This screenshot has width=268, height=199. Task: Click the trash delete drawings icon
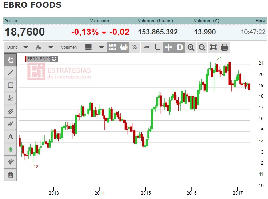[x=11, y=175]
